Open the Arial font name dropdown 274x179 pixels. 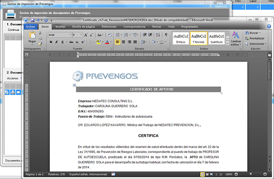point(70,35)
